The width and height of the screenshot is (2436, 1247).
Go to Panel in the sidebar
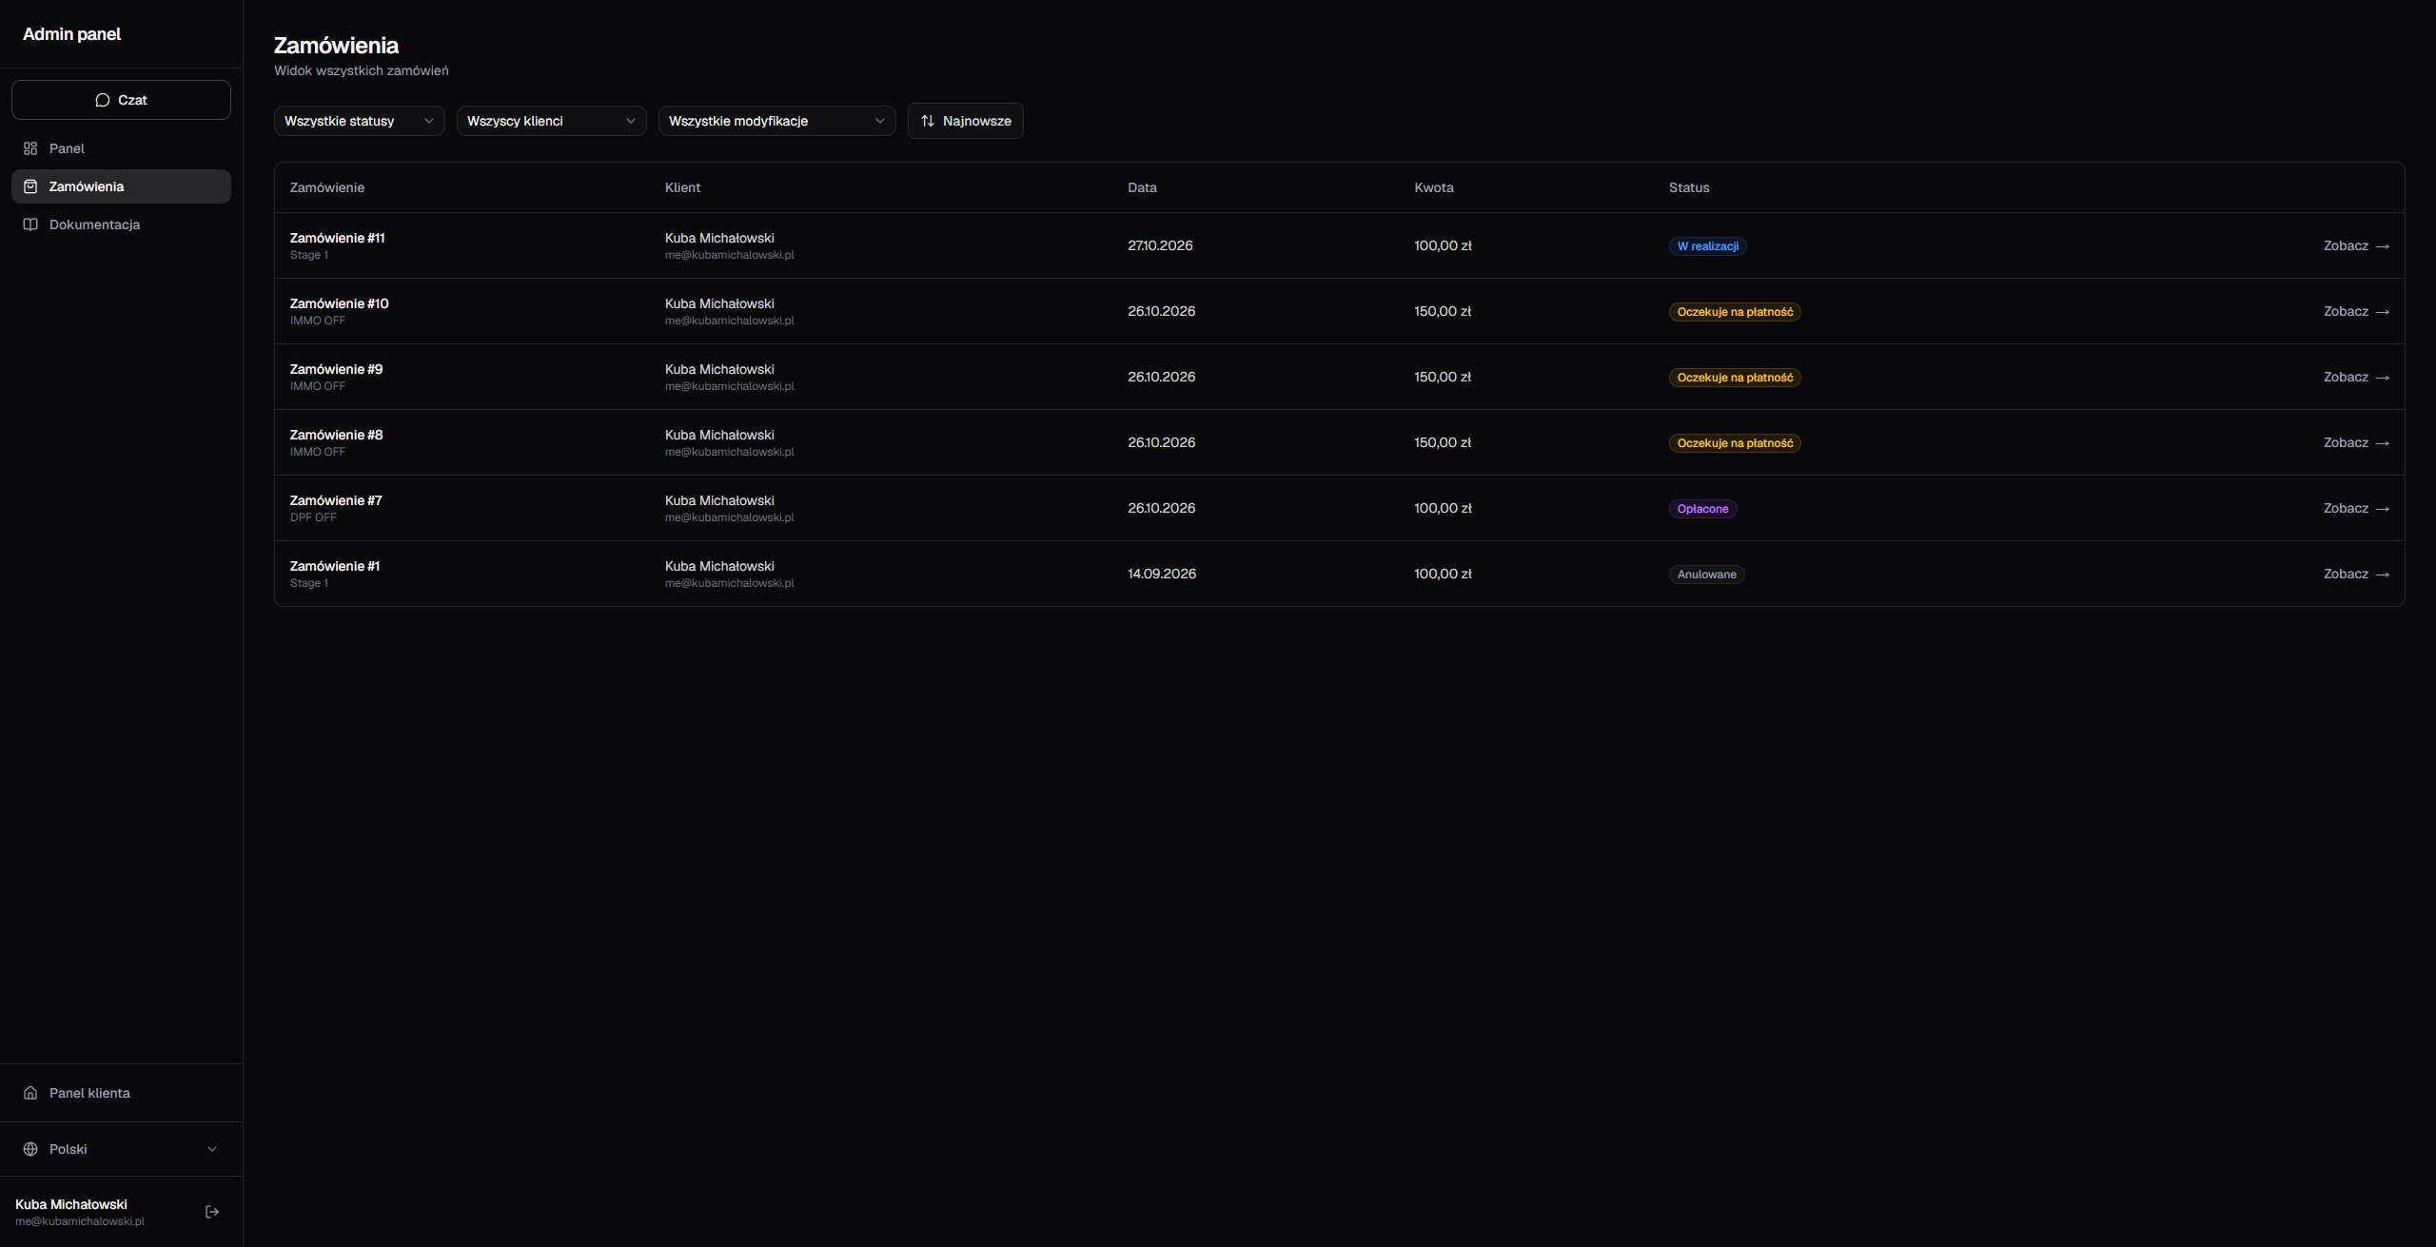coord(121,148)
